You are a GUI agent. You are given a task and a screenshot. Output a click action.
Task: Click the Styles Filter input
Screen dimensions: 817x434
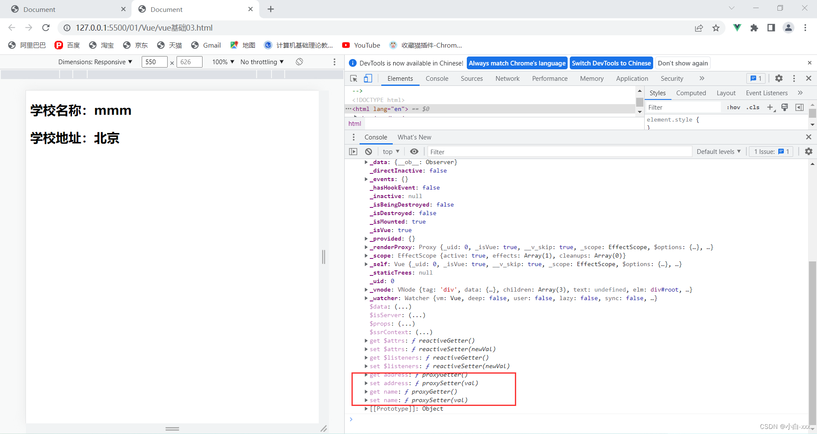(x=683, y=107)
